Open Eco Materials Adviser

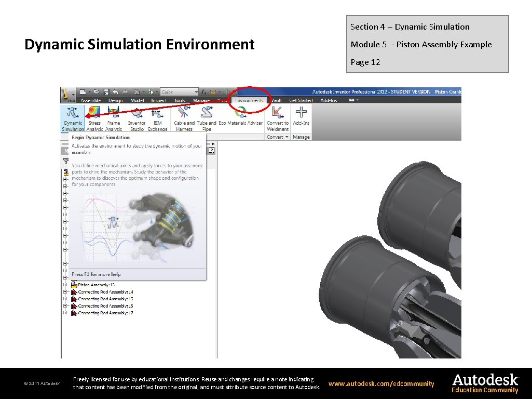(241, 118)
